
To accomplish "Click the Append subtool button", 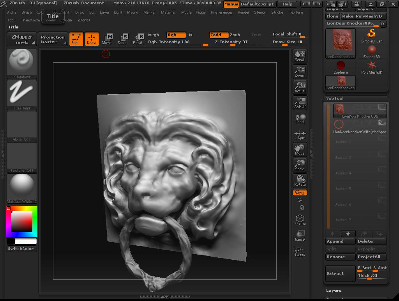I will click(x=341, y=241).
